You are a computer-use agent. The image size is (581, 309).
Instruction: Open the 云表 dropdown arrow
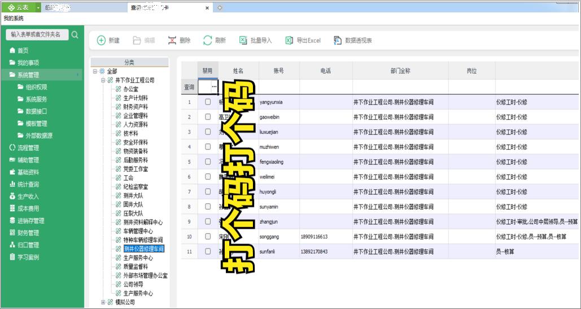[38, 7]
